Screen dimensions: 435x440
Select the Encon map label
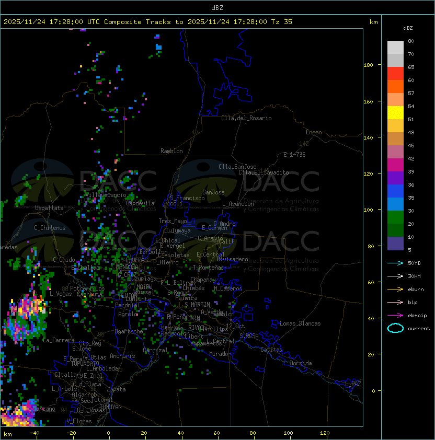pyautogui.click(x=314, y=132)
